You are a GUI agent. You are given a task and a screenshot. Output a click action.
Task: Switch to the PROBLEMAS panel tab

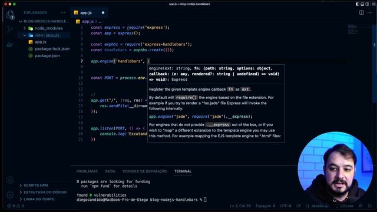(x=87, y=171)
